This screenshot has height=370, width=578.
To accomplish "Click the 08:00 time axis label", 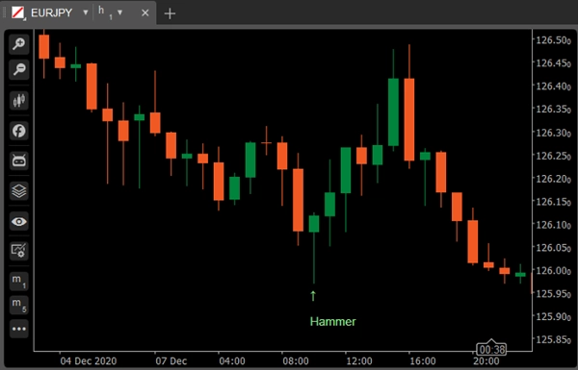I will click(x=296, y=361).
